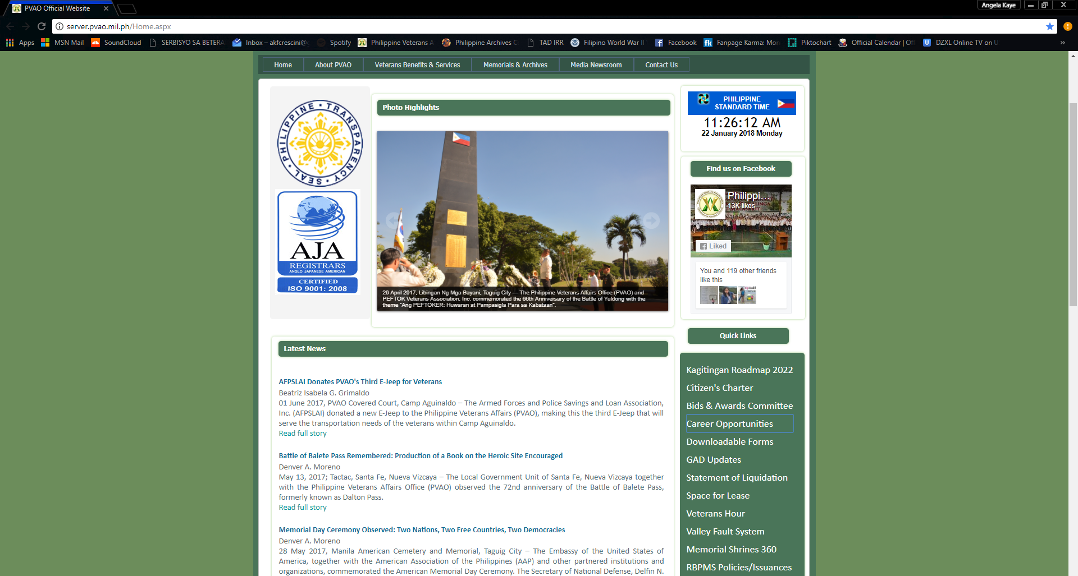Viewport: 1078px width, 576px height.
Task: Click the browser address bar URL
Action: click(x=119, y=26)
